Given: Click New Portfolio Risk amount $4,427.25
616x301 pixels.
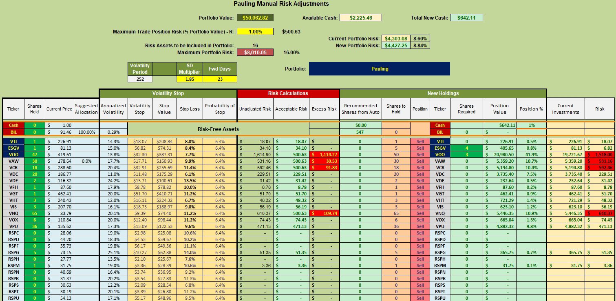Looking at the screenshot, I should coord(396,45).
